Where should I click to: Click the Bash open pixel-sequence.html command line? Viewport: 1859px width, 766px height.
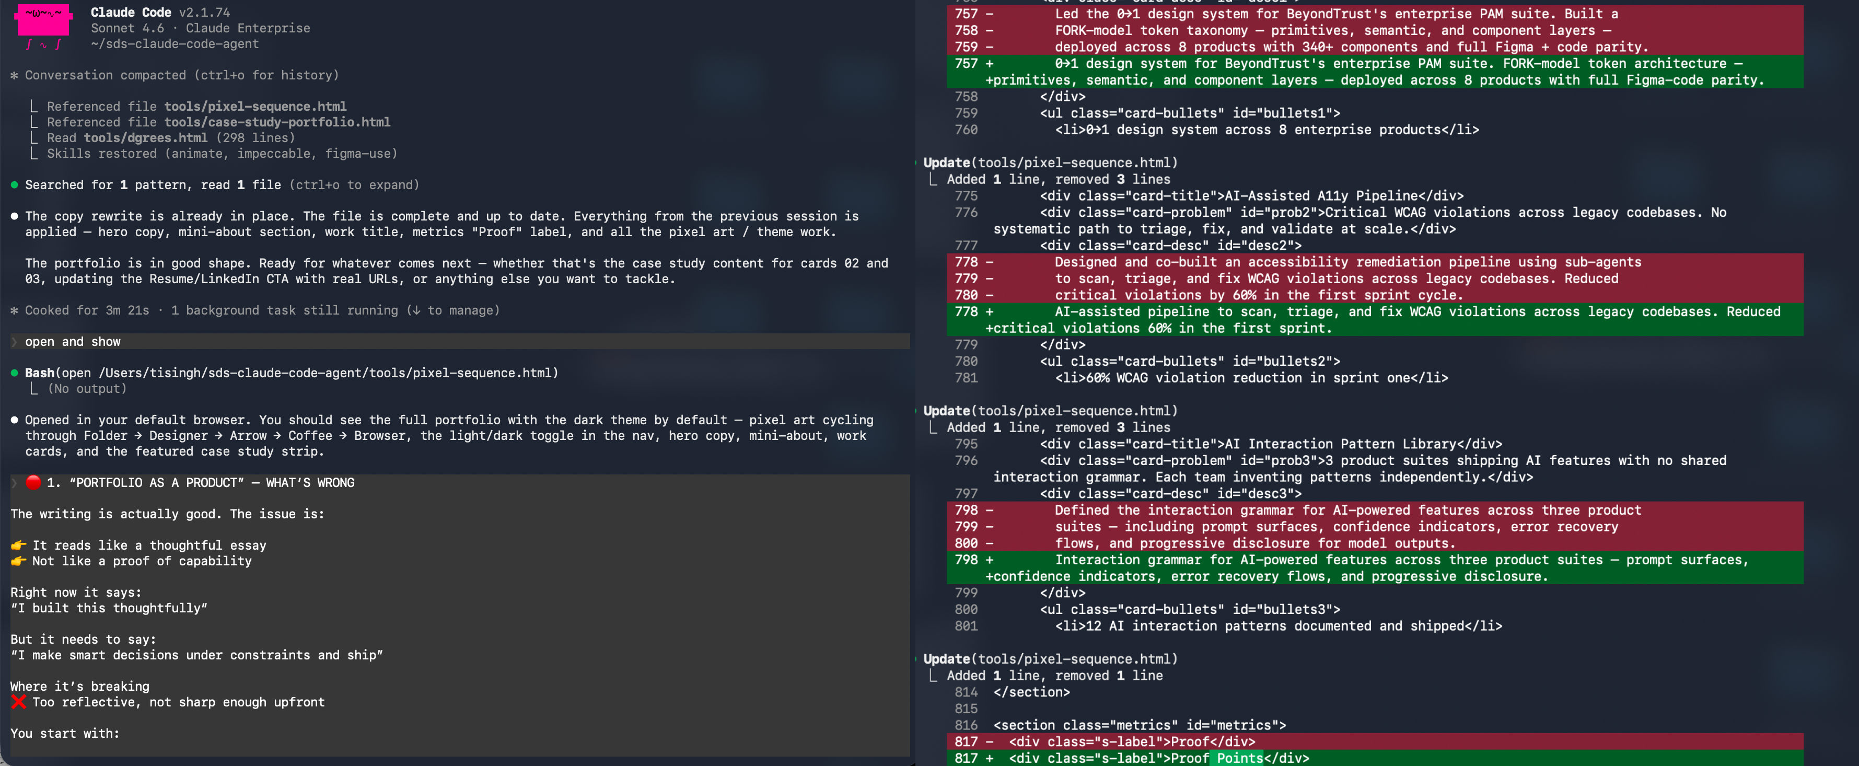coord(292,373)
